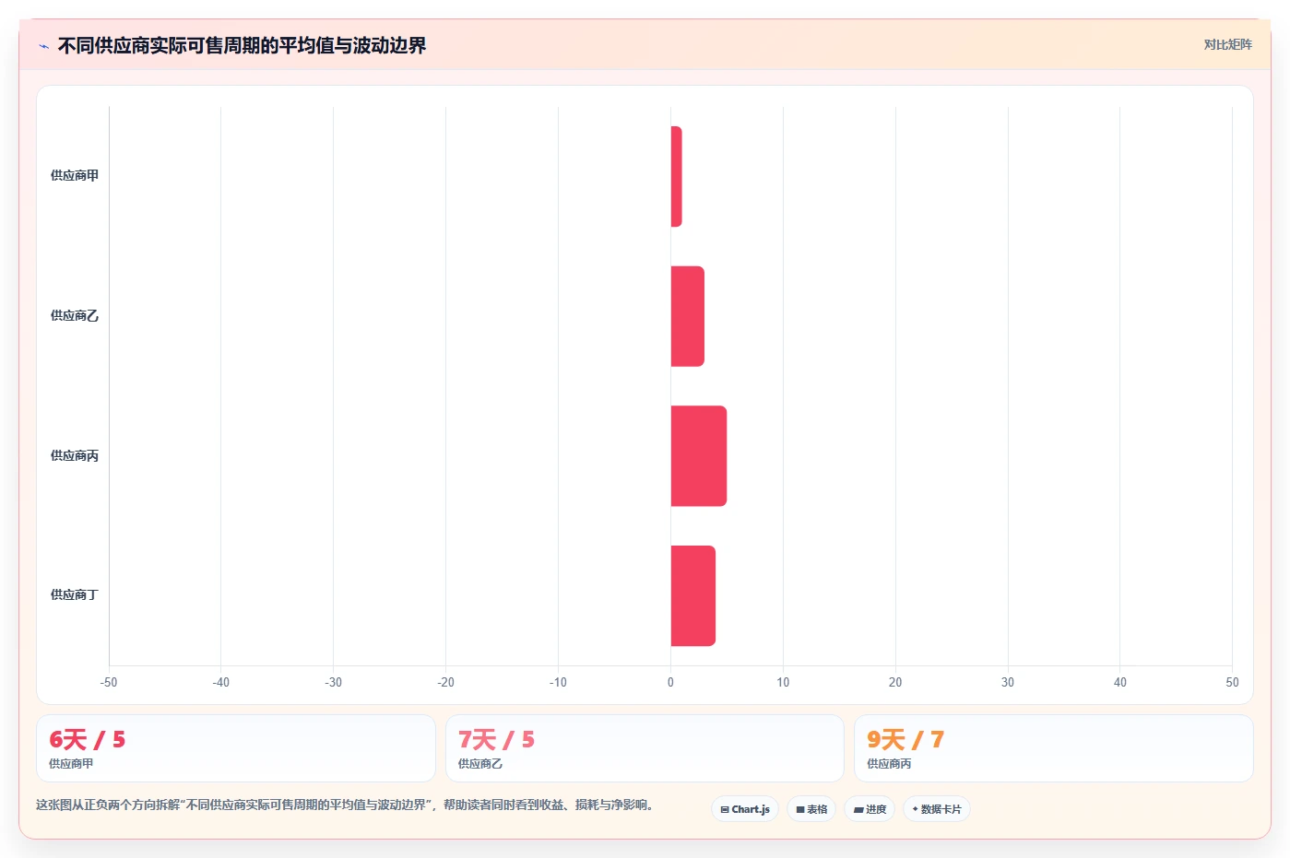Click the 表格 tag chip
Screen dimensions: 1290x858
click(811, 809)
